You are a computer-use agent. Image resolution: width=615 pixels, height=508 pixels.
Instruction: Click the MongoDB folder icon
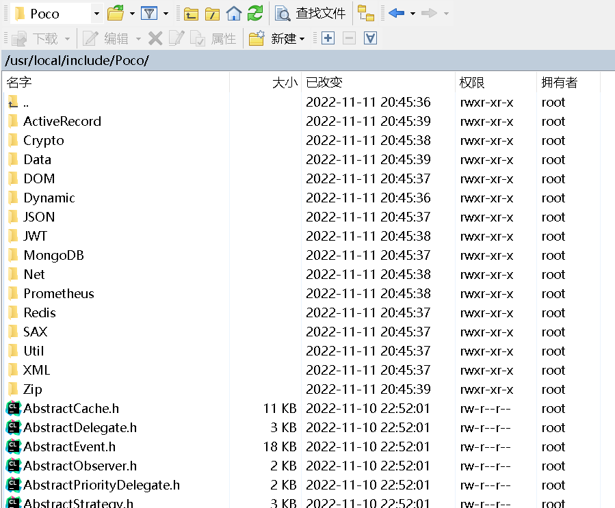point(13,255)
